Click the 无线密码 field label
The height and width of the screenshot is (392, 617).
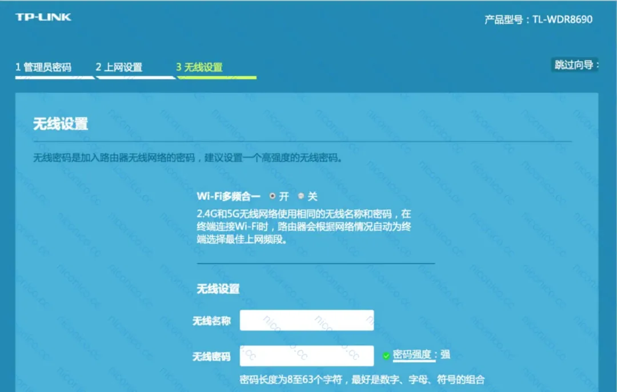point(211,357)
